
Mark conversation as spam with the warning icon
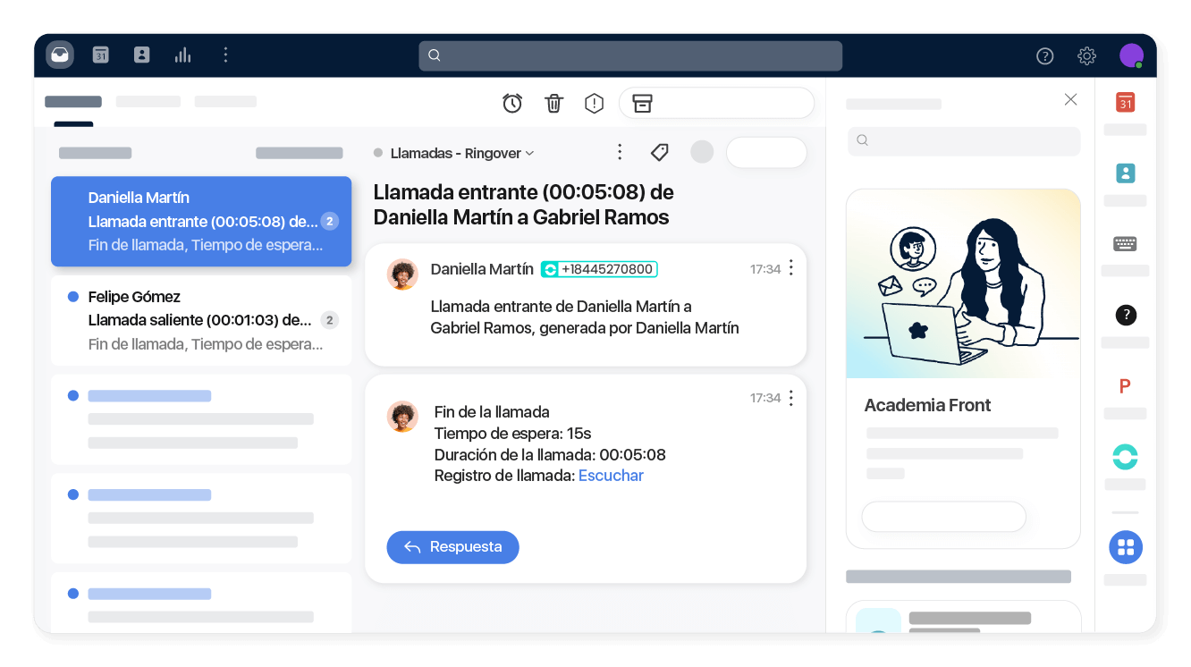[594, 103]
